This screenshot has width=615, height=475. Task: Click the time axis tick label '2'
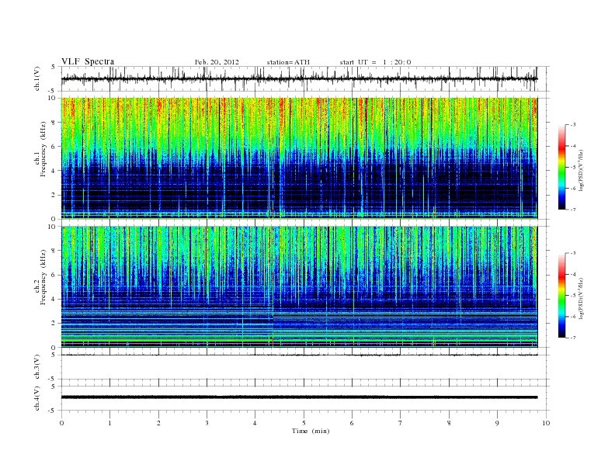[x=158, y=423]
